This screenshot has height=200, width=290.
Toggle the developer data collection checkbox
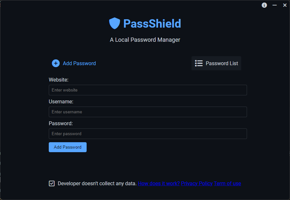click(x=52, y=183)
